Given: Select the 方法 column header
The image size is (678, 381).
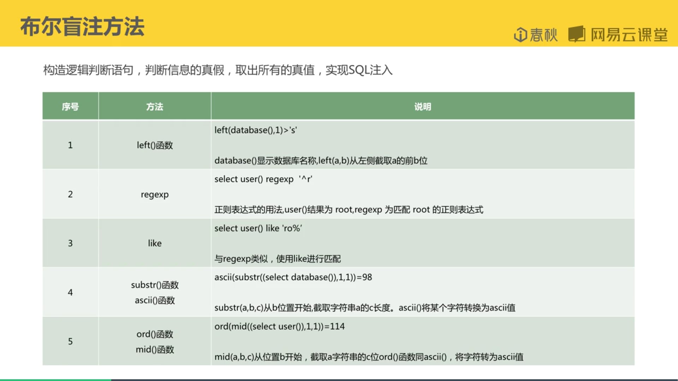Looking at the screenshot, I should pos(155,107).
